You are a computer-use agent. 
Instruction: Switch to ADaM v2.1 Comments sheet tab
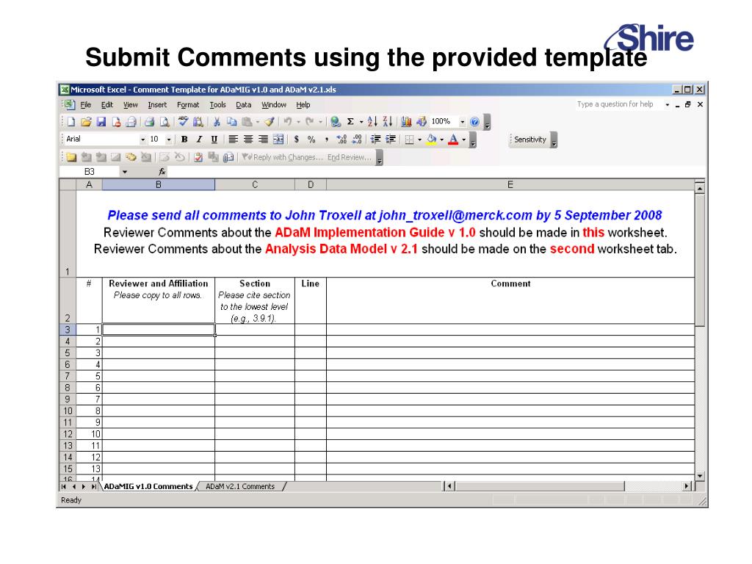point(240,486)
